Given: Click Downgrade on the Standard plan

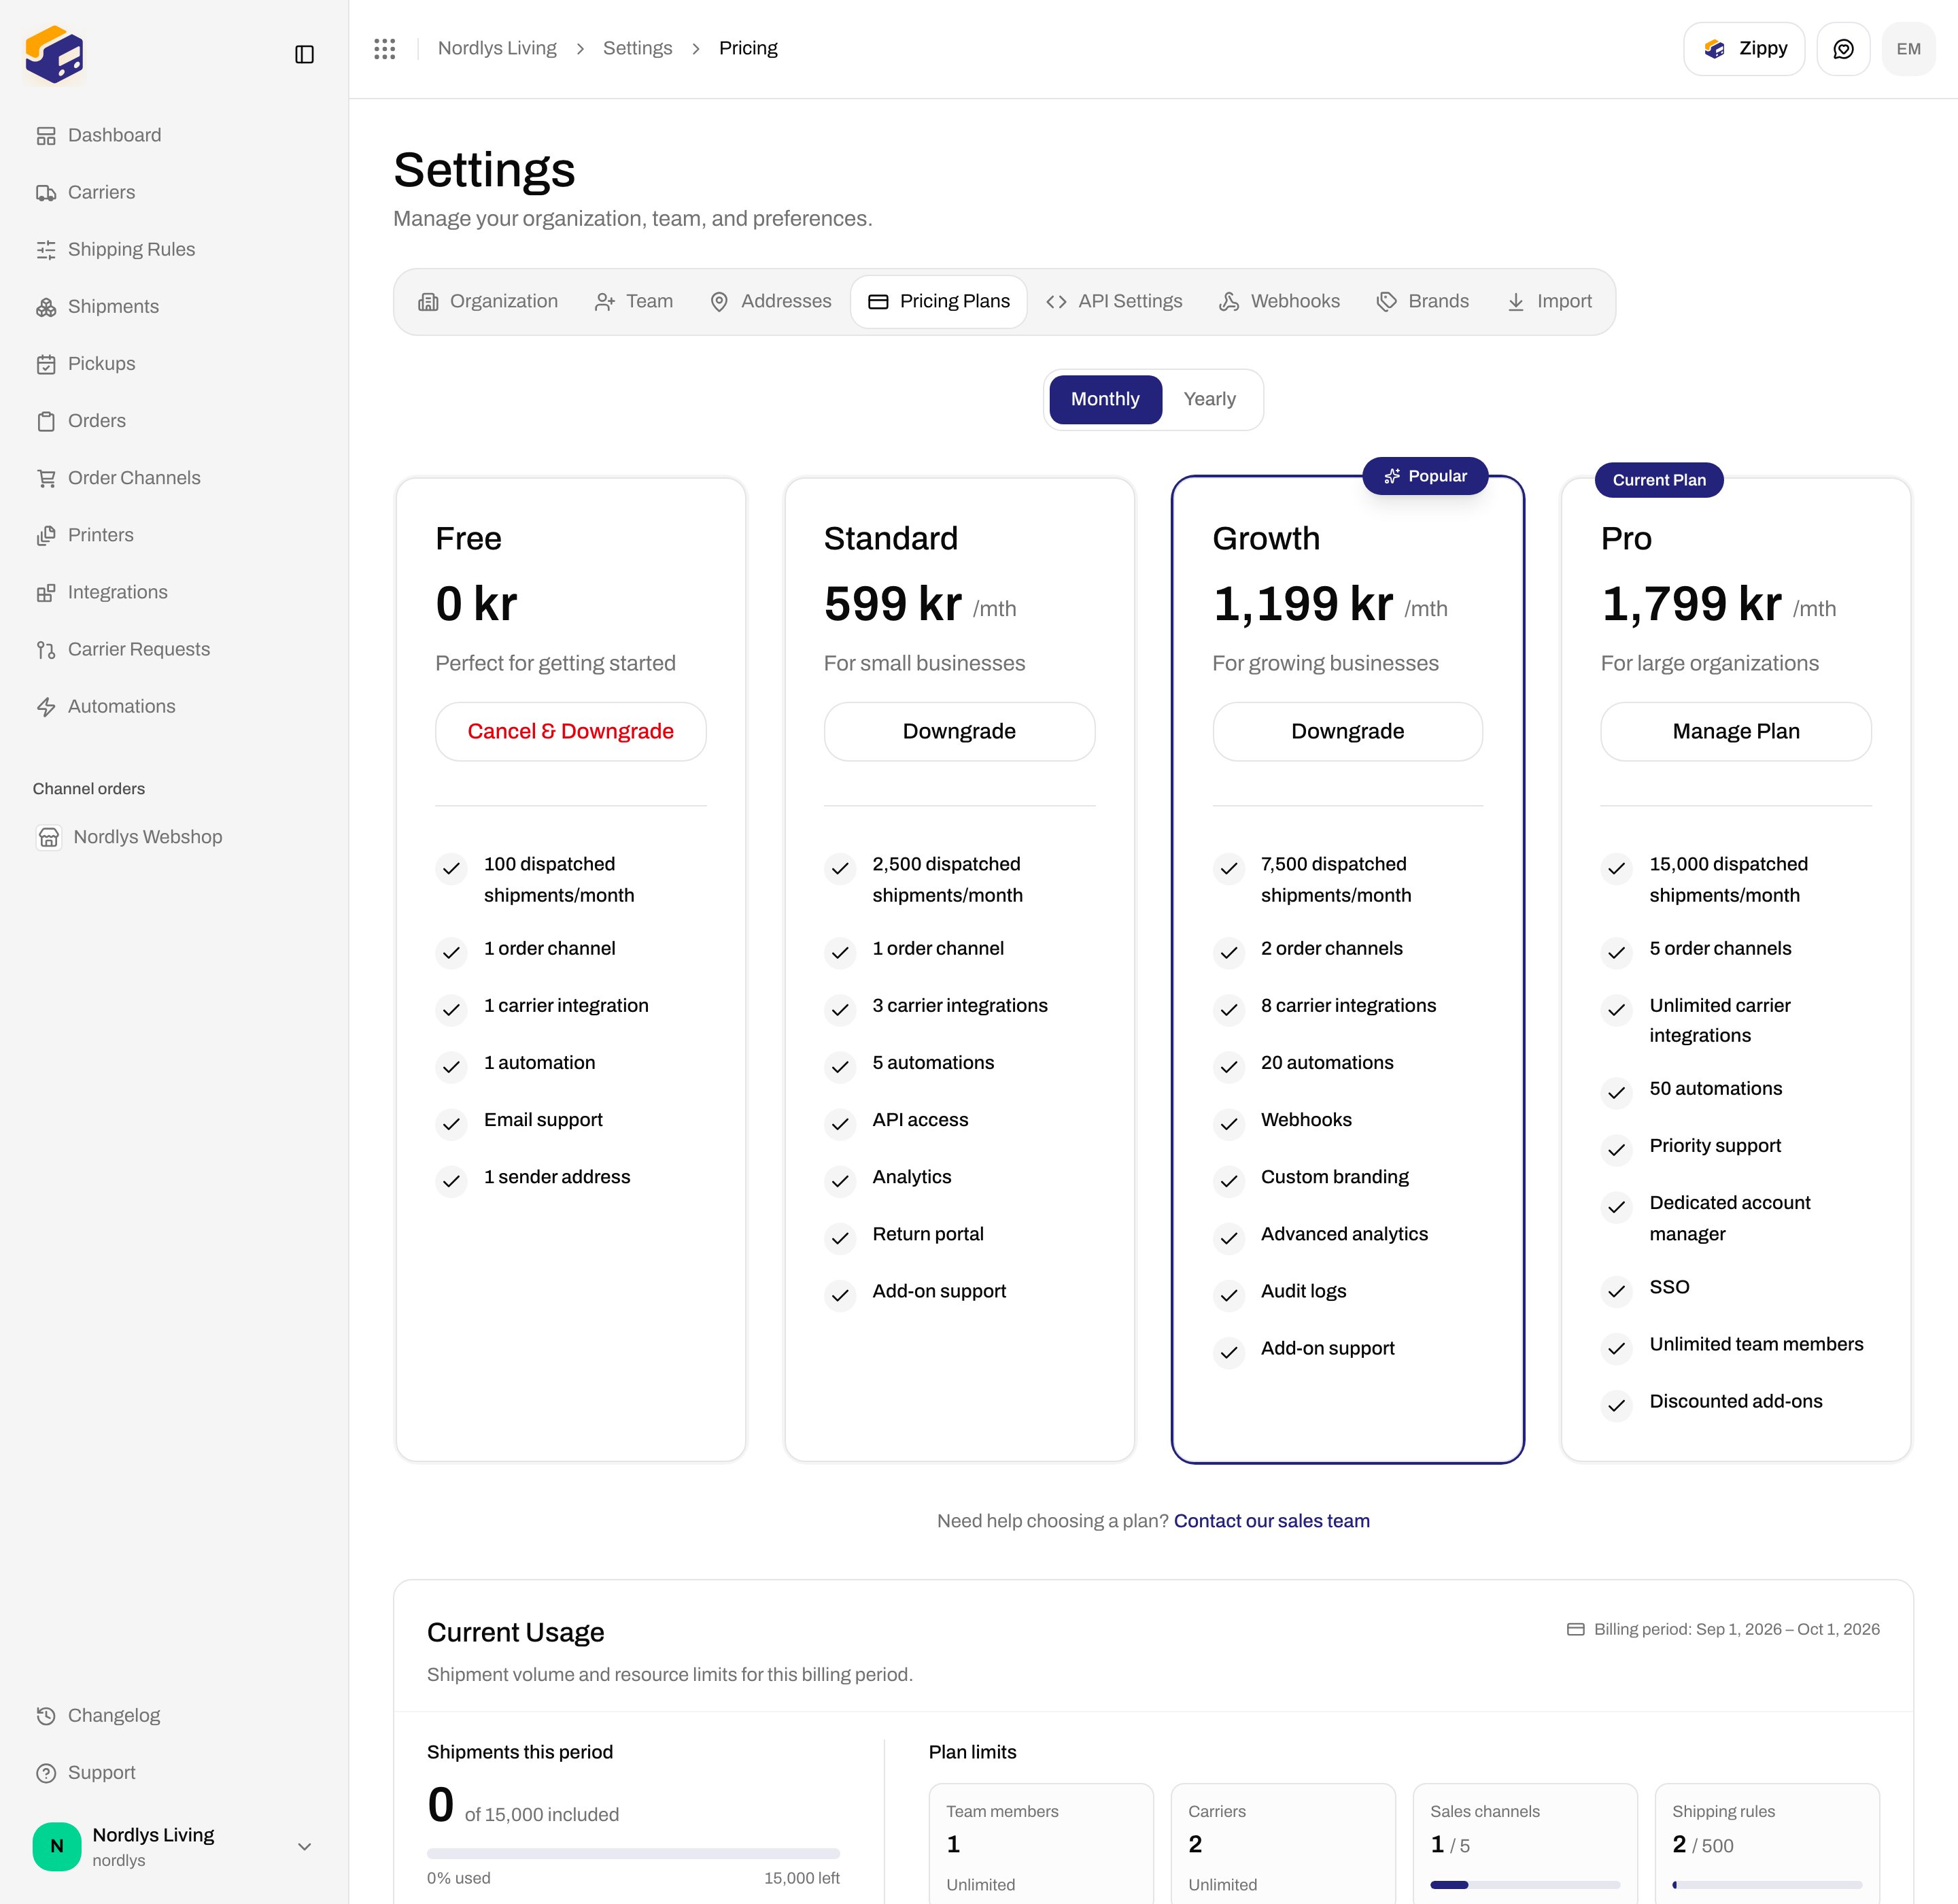Looking at the screenshot, I should (x=959, y=731).
